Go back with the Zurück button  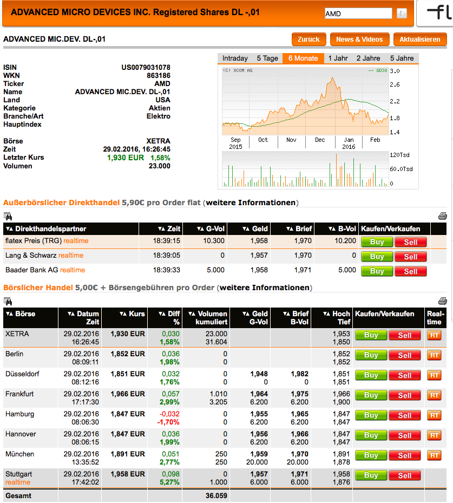point(308,40)
